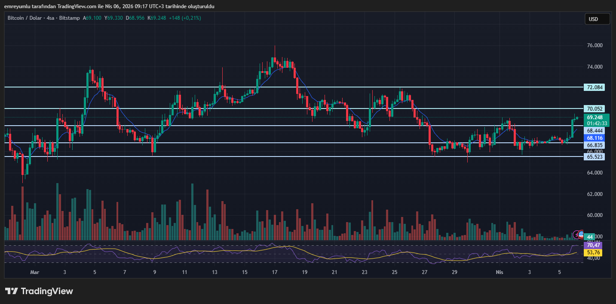Select the 72.084 horizontal line price label

point(595,87)
